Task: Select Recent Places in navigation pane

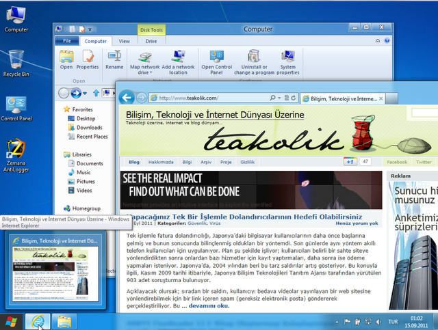Action: click(88, 137)
